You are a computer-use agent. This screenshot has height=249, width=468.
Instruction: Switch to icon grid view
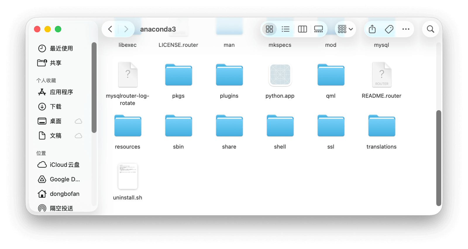pos(269,29)
